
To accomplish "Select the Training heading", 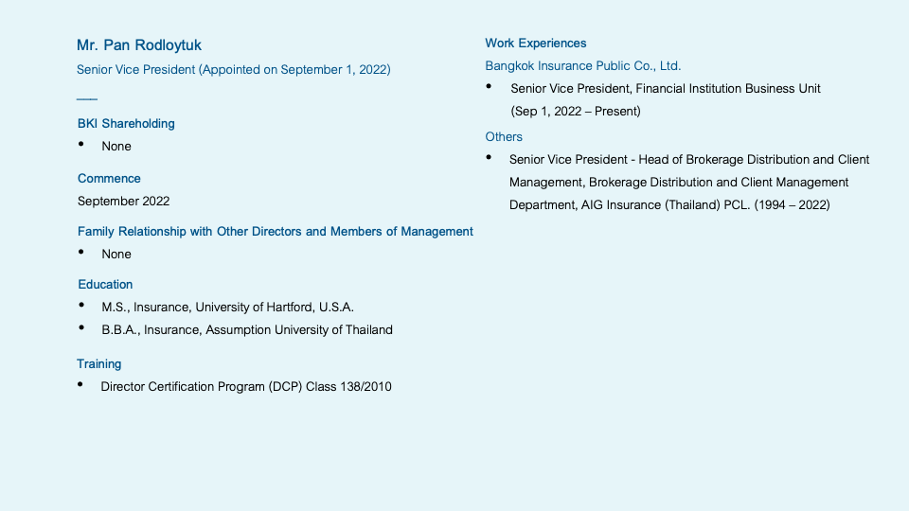I will [x=99, y=363].
